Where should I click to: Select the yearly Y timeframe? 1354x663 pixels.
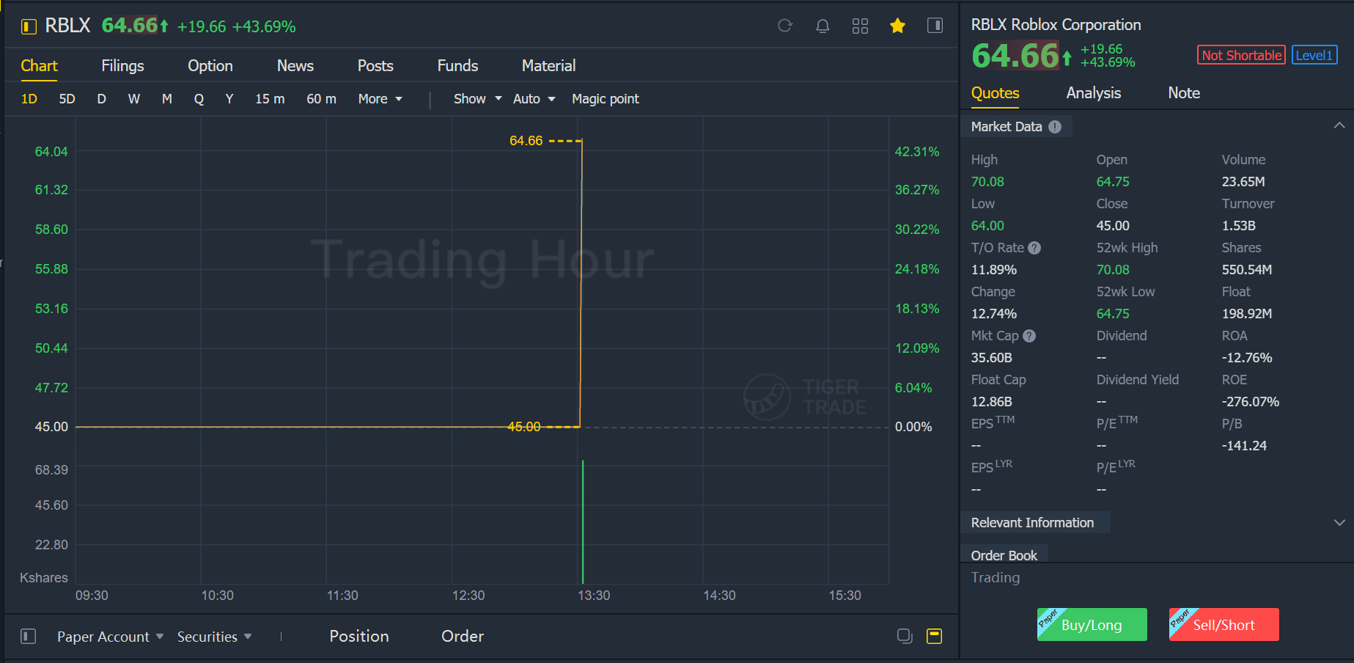tap(229, 99)
